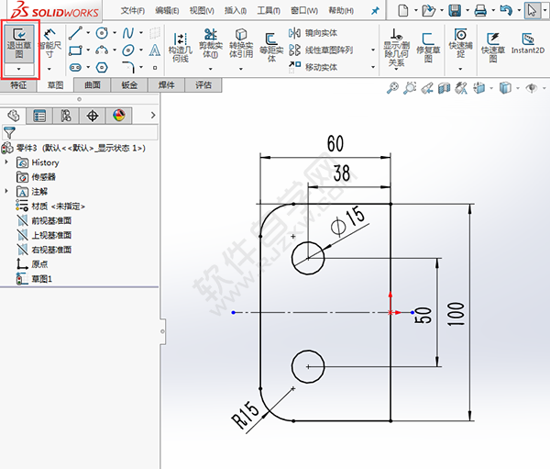Click Move Entities (移动实体)

pyautogui.click(x=313, y=67)
